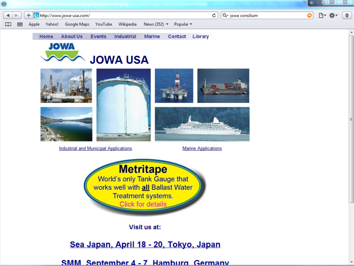The height and width of the screenshot is (266, 354).
Task: Click the 'Visit us at:' text
Action: point(145,227)
